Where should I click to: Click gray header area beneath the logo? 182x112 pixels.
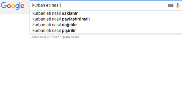click(x=15, y=12)
